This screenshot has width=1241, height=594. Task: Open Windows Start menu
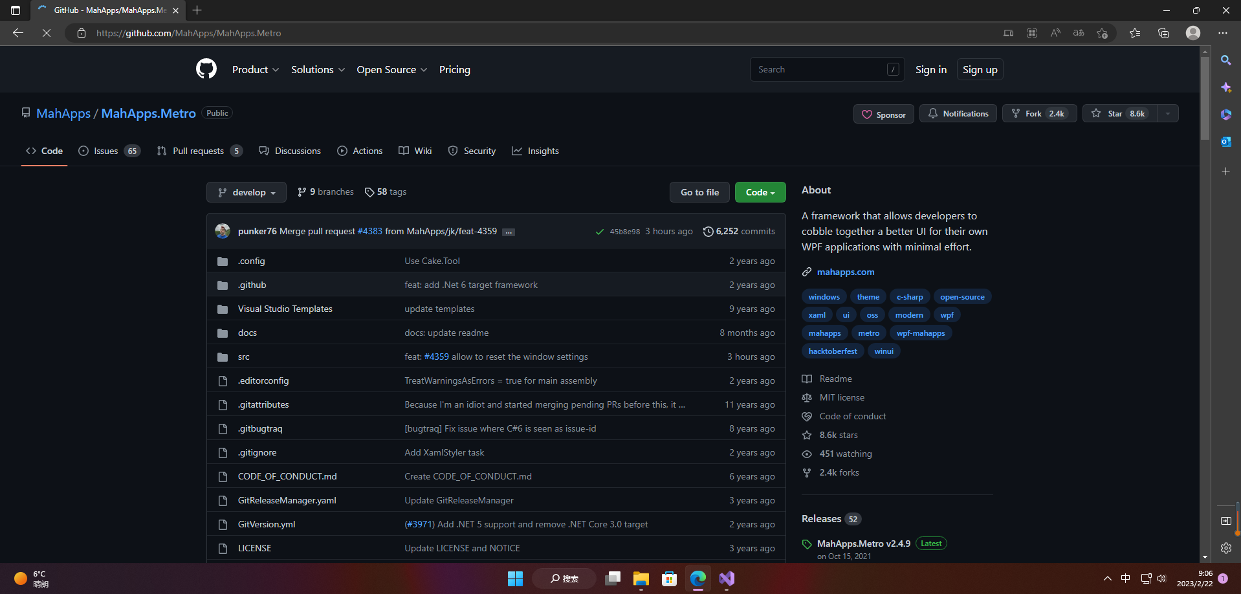coord(515,578)
